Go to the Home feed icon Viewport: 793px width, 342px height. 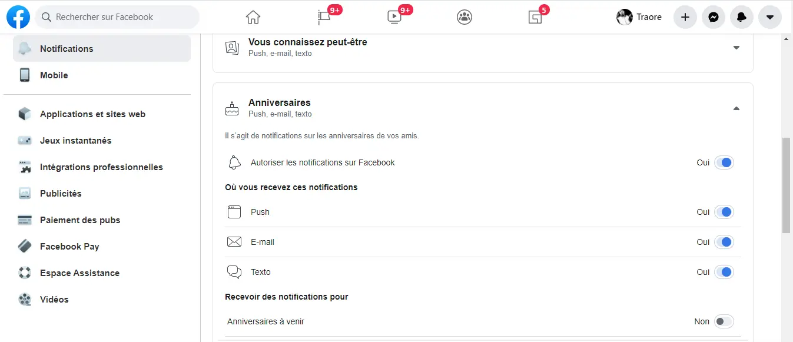pyautogui.click(x=253, y=17)
